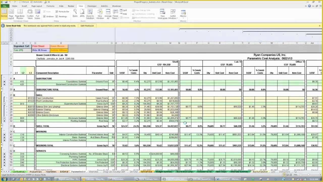Show outline level 2 rows
This screenshot has height=182, width=323.
(x=4, y=43)
